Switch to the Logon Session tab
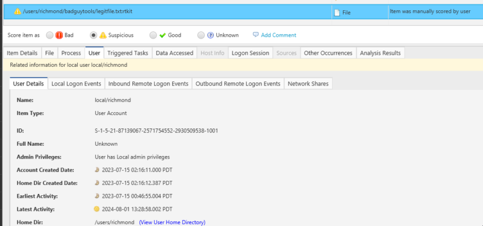Image resolution: width=483 pixels, height=226 pixels. click(251, 53)
